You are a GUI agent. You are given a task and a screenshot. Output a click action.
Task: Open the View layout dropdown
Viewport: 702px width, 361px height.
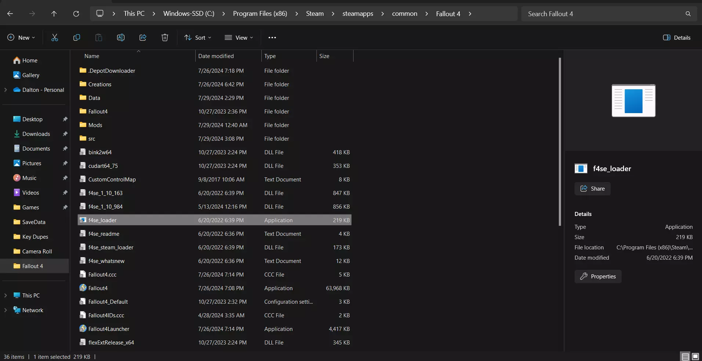[239, 37]
